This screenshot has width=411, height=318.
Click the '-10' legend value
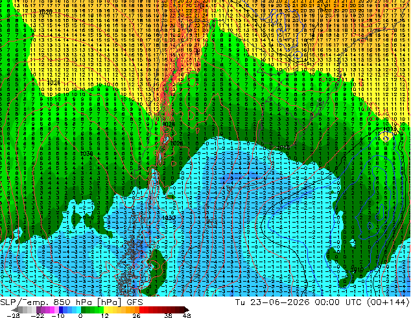(58, 315)
